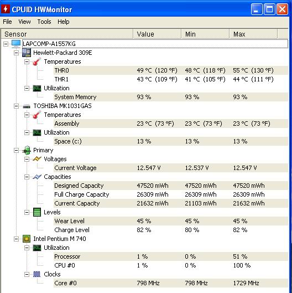Click the Value column header
This screenshot has height=293, width=292.
pos(157,34)
